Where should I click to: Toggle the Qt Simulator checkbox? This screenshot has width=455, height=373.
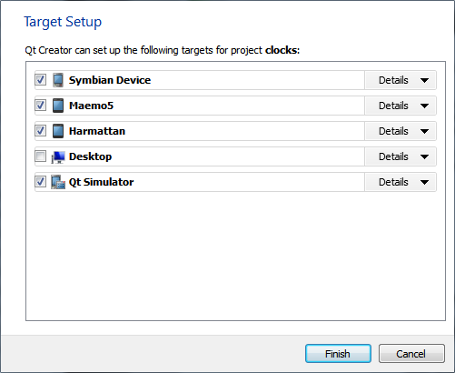[41, 182]
